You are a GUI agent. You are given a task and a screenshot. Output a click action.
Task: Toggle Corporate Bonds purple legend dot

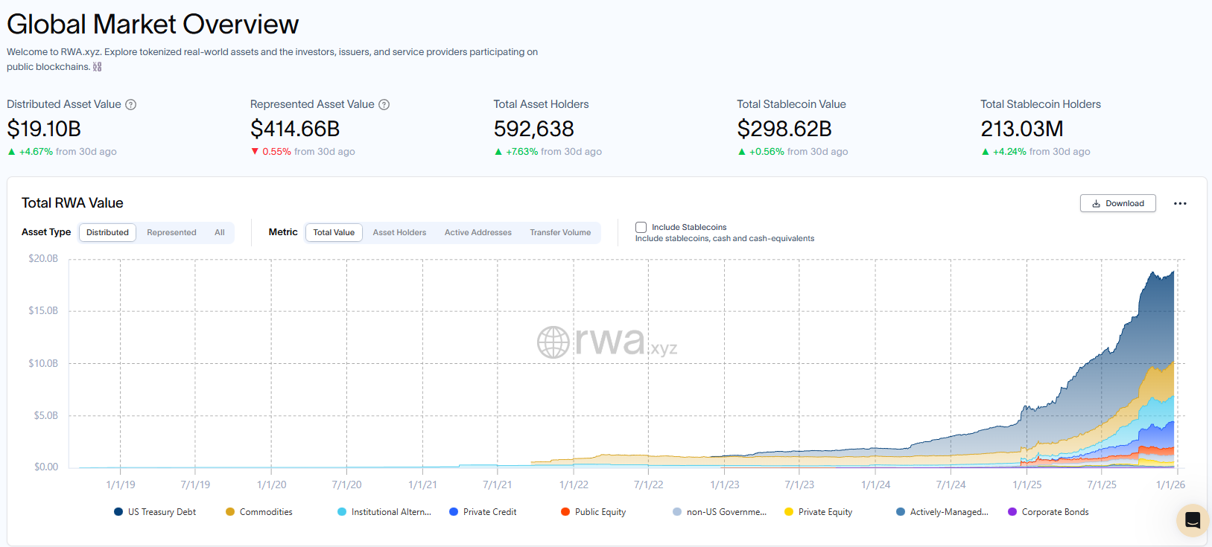(1012, 512)
